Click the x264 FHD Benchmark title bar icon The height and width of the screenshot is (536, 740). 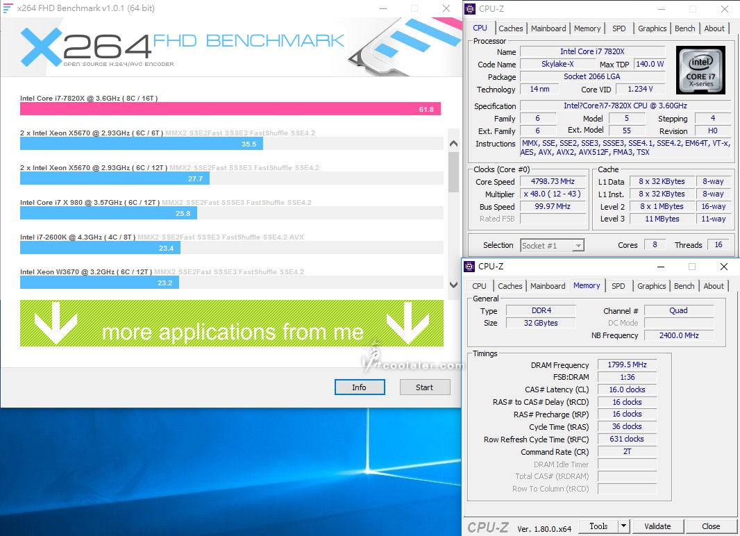(x=8, y=8)
